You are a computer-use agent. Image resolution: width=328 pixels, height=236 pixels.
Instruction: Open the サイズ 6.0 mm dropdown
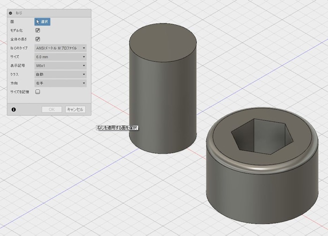point(60,57)
